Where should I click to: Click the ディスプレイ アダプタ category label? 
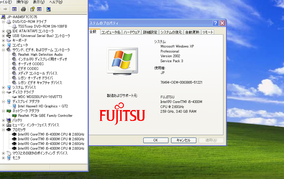point(26,102)
